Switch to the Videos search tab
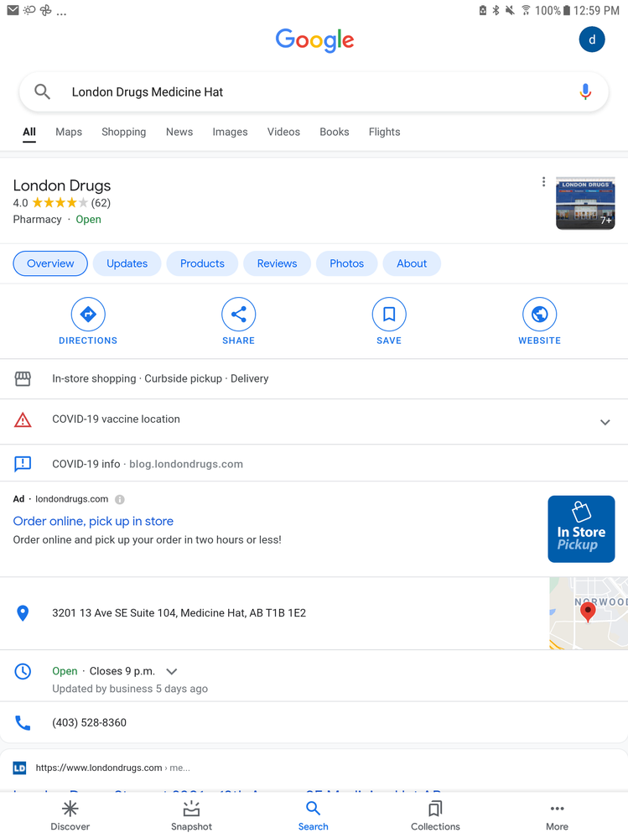 283,132
